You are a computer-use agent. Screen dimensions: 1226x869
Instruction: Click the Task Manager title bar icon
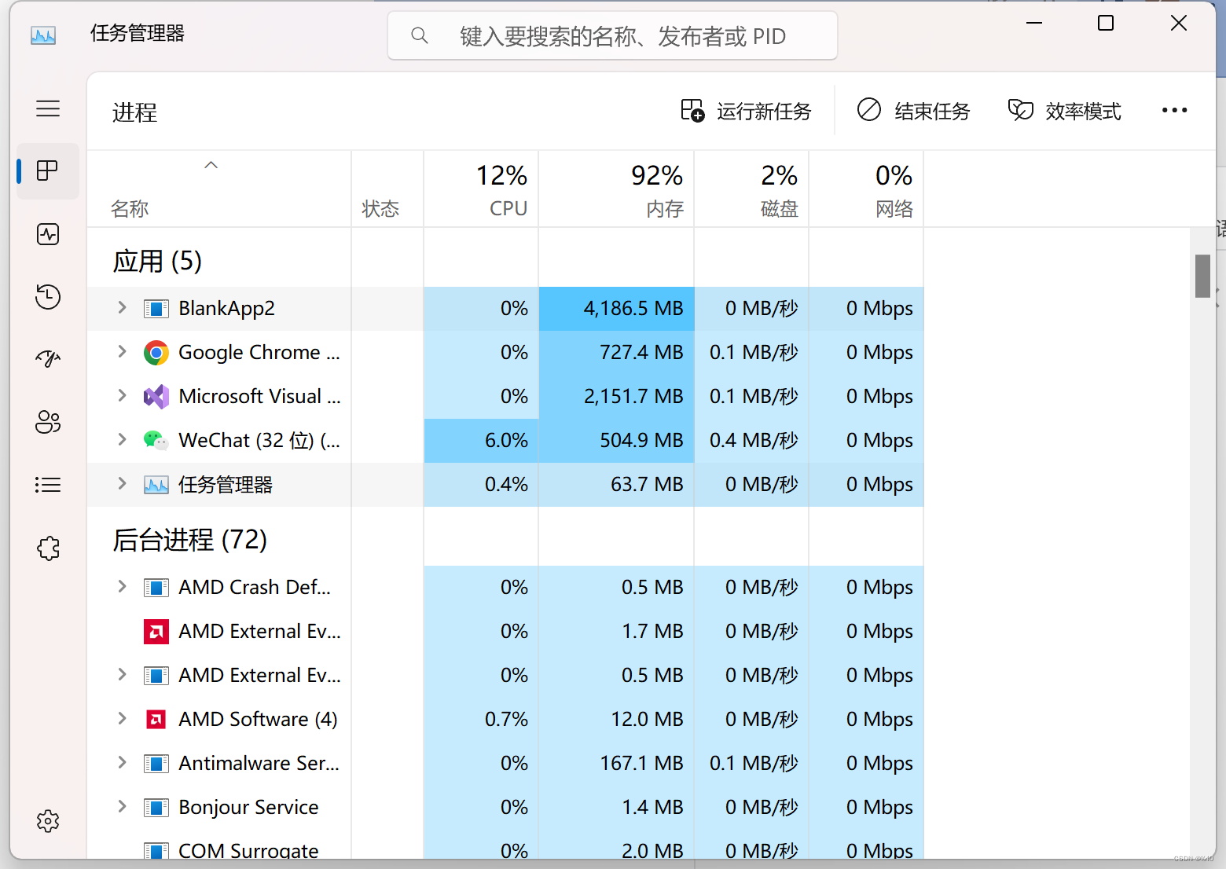tap(43, 35)
